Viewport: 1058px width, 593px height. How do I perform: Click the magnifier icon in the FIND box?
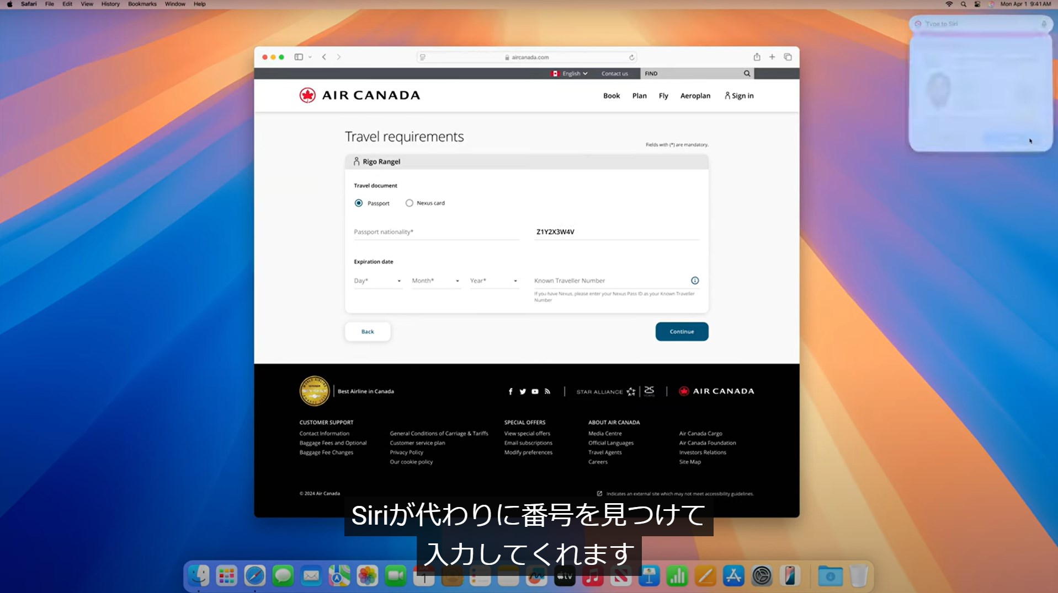(747, 73)
